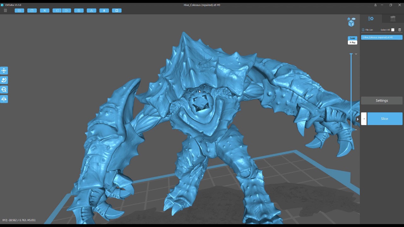Click the Hive_Colossus window title text

(202, 5)
